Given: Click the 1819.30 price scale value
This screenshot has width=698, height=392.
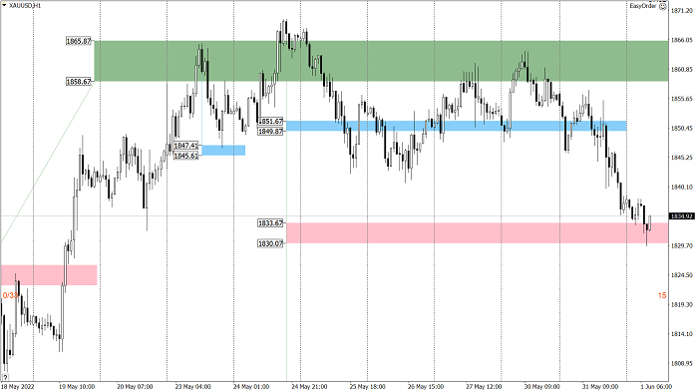Looking at the screenshot, I should 682,304.
